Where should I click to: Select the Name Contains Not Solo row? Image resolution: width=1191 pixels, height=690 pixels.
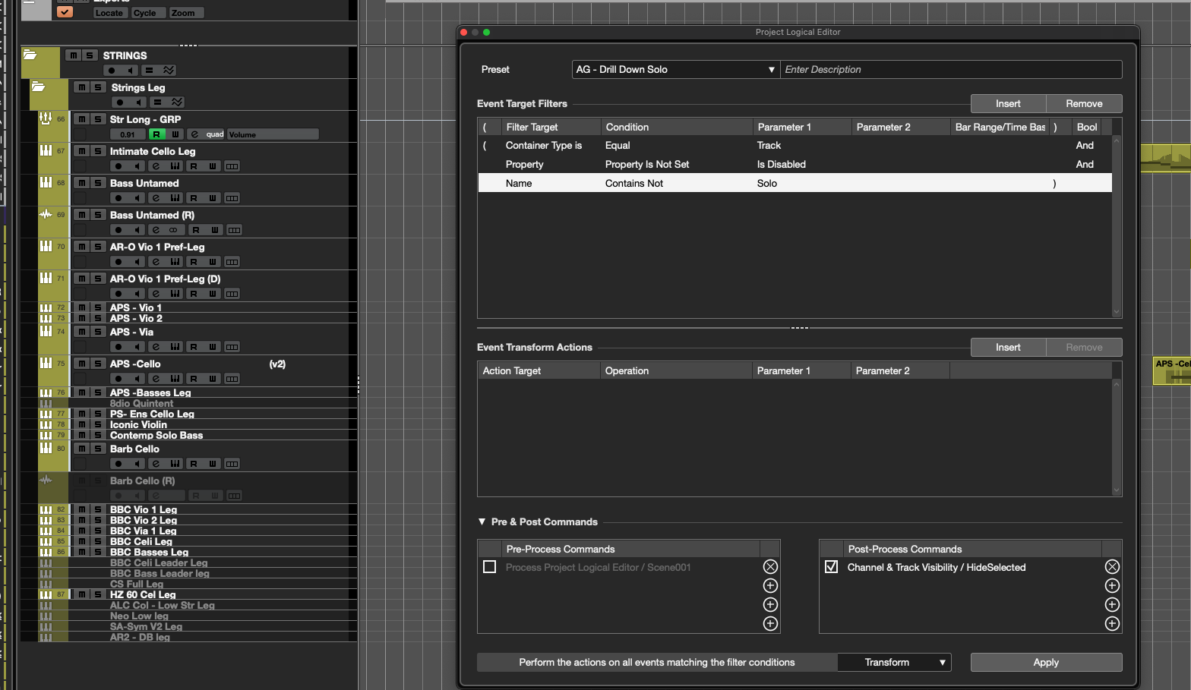pos(795,183)
